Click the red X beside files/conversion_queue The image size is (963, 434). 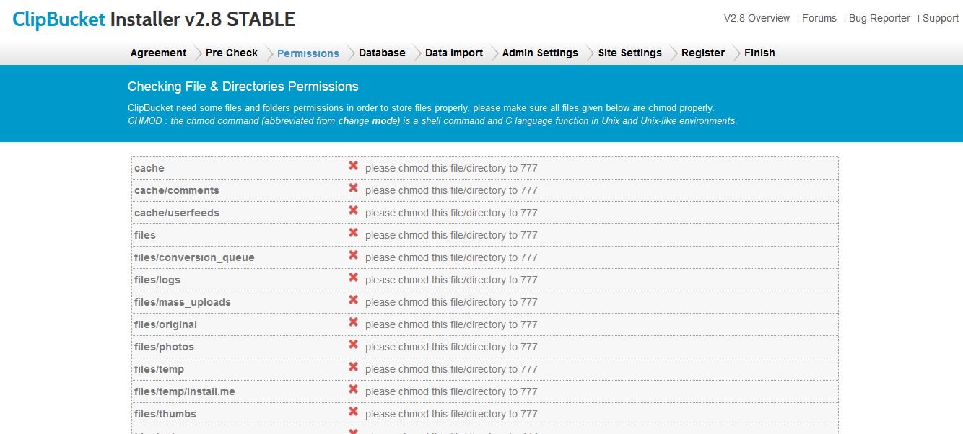tap(353, 256)
